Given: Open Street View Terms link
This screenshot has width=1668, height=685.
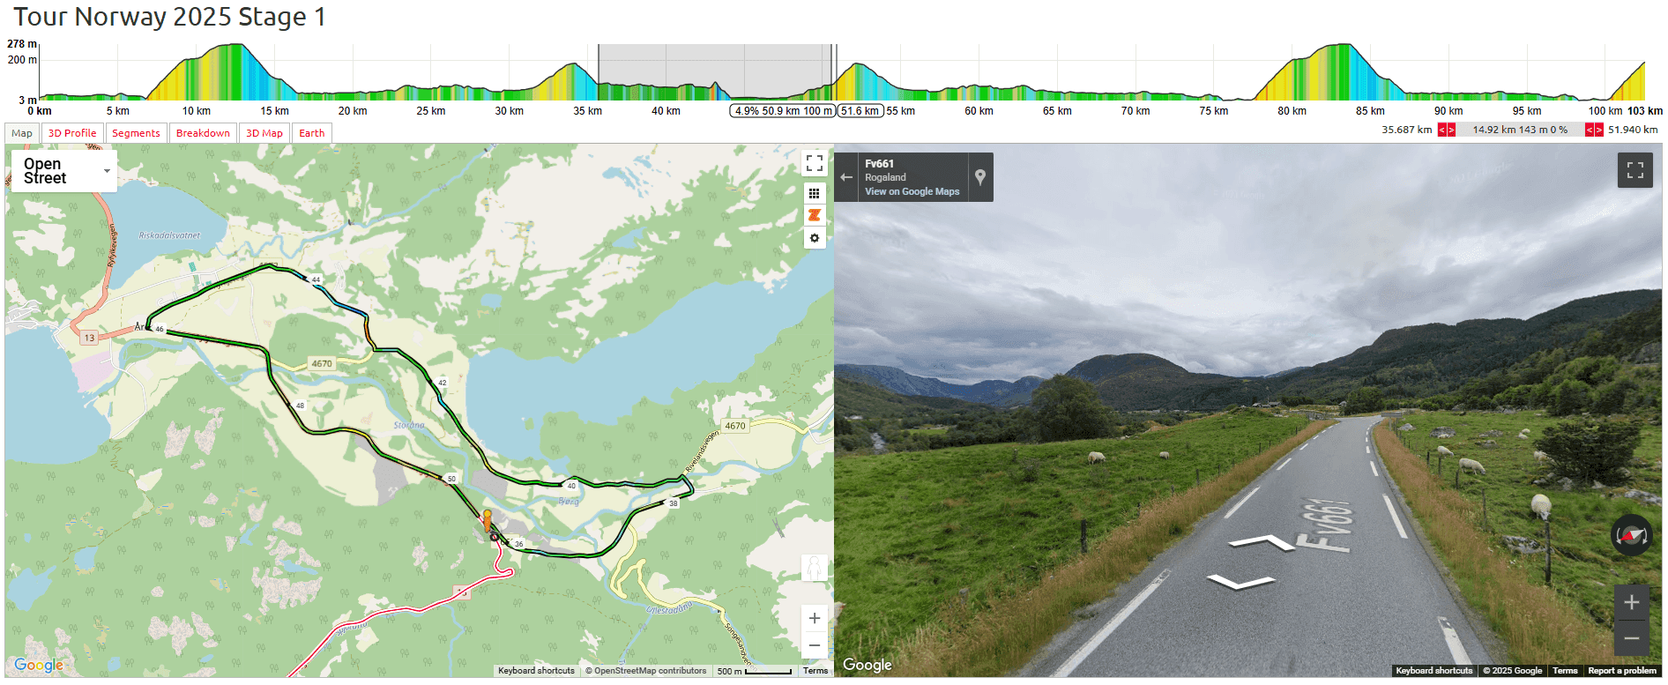Looking at the screenshot, I should click(1565, 671).
